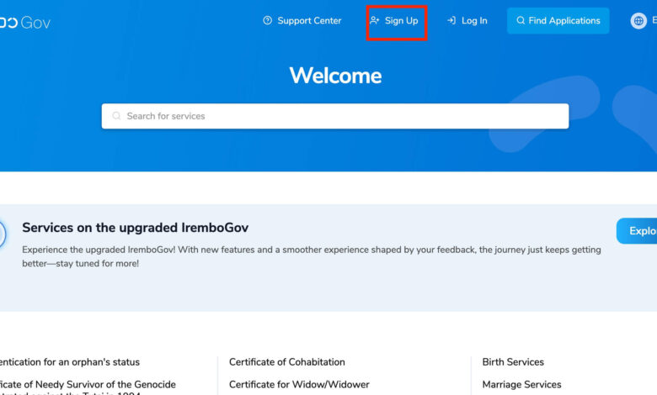Screen dimensions: 657x395
Task: Open Birth Services
Action: [x=513, y=362]
